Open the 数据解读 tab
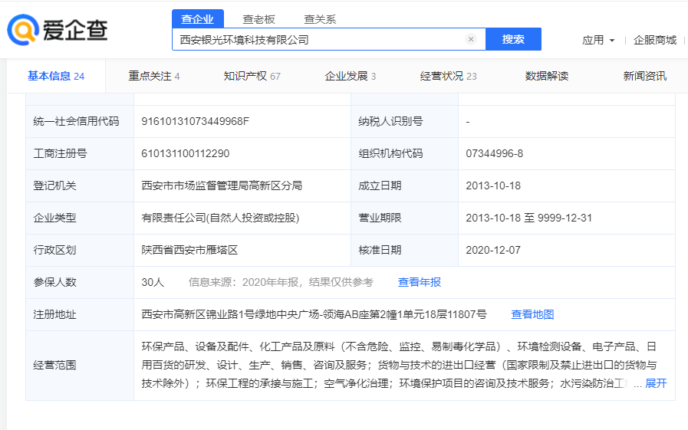 click(x=546, y=76)
